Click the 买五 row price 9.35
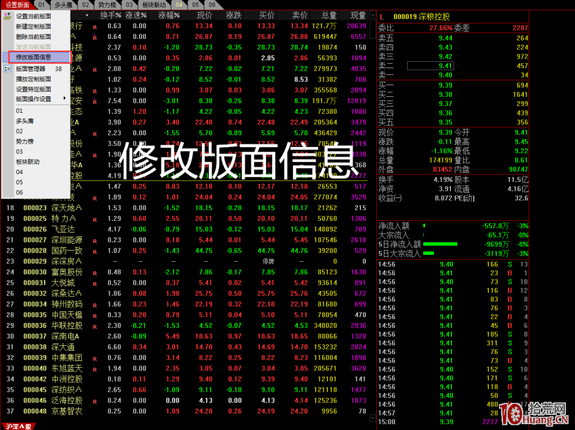 coord(446,122)
